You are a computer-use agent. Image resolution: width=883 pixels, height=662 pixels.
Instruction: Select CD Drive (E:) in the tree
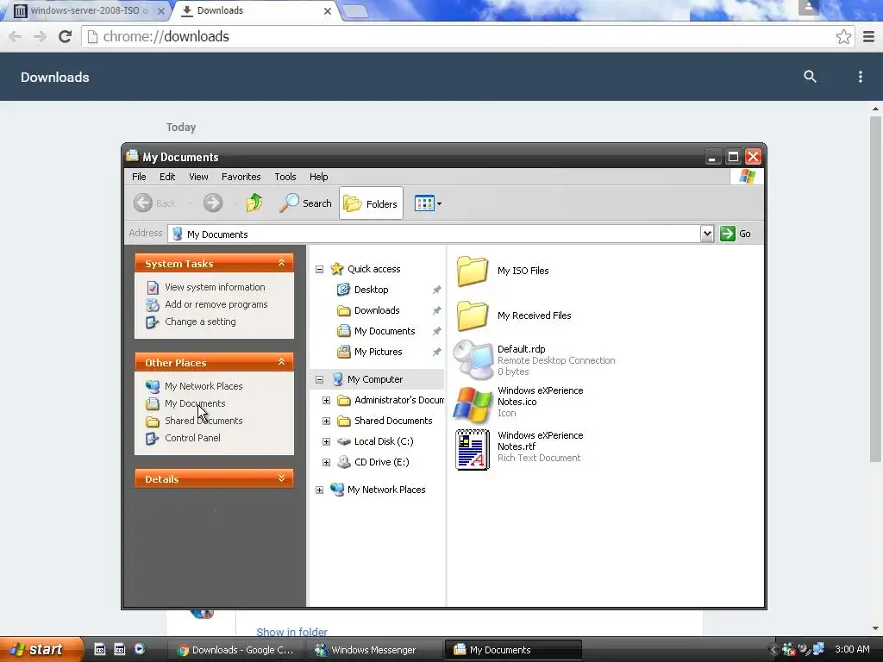coord(381,462)
